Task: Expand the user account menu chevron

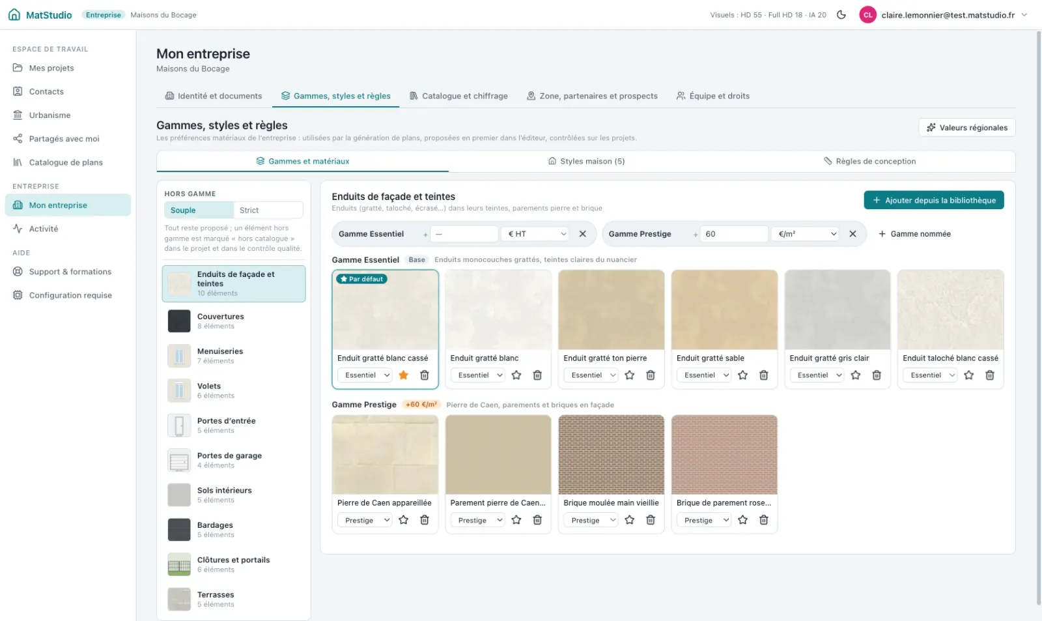Action: click(1024, 15)
